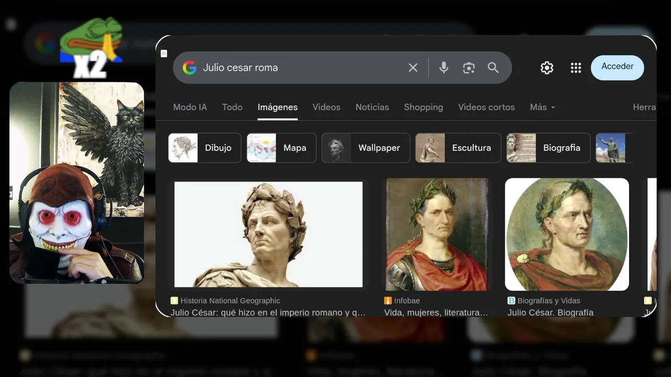Open Biografías y Vidas source link

(x=549, y=301)
